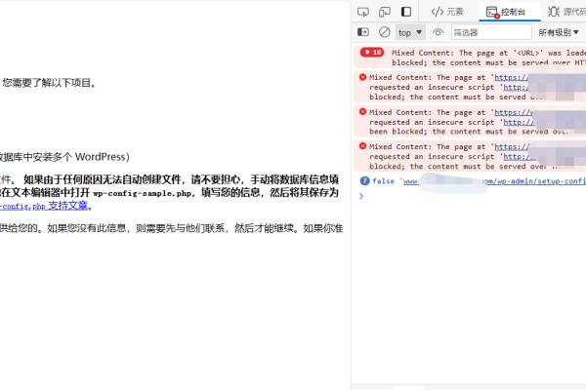Click 'false' value in console log

(384, 181)
